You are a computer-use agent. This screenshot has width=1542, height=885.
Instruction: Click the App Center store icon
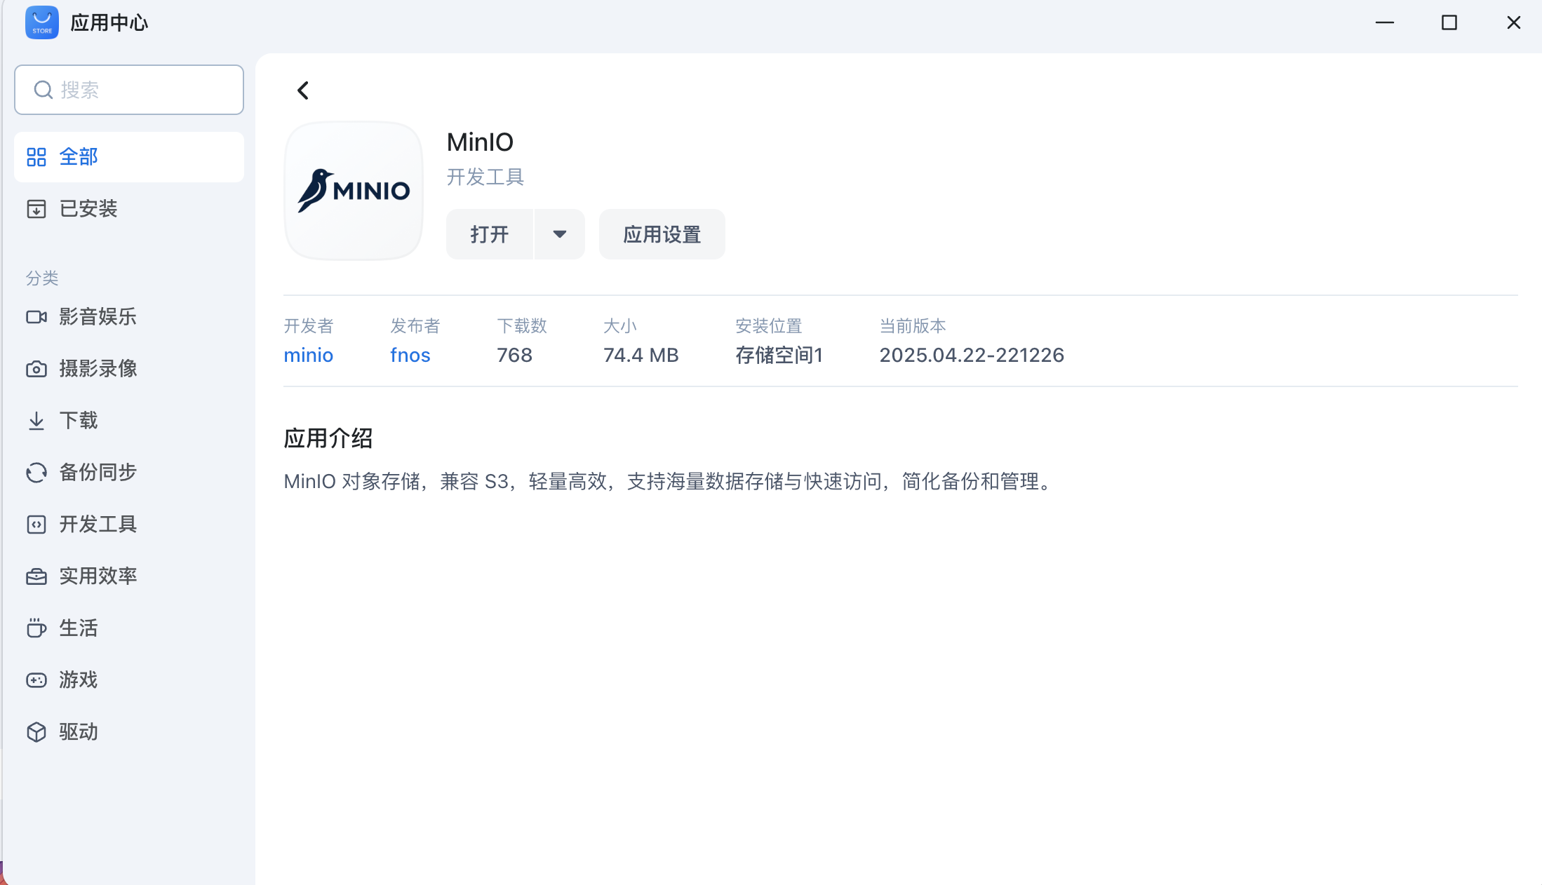pos(42,22)
